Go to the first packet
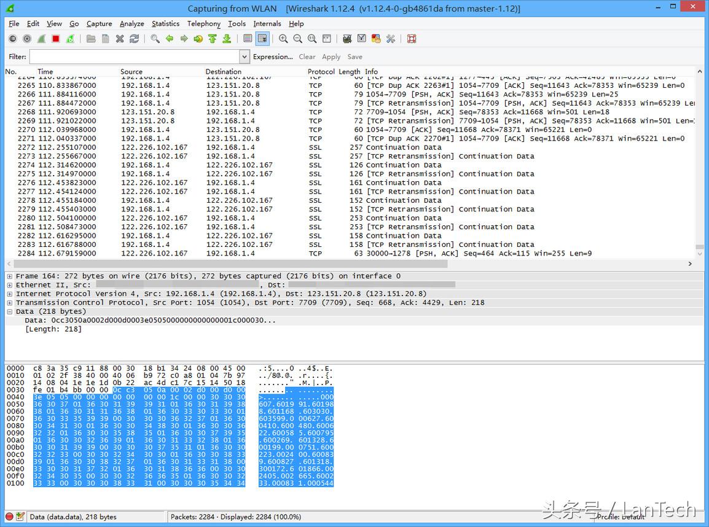 click(x=213, y=39)
